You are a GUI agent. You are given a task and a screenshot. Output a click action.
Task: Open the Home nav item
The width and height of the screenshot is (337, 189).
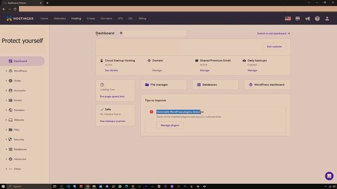pos(44,19)
